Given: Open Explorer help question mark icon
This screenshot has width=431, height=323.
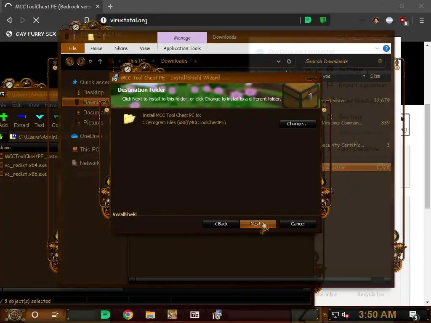Looking at the screenshot, I should click(386, 49).
